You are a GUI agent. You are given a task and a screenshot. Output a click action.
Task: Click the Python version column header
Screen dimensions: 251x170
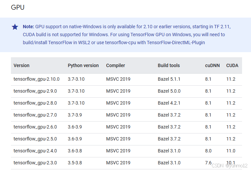[83, 65]
